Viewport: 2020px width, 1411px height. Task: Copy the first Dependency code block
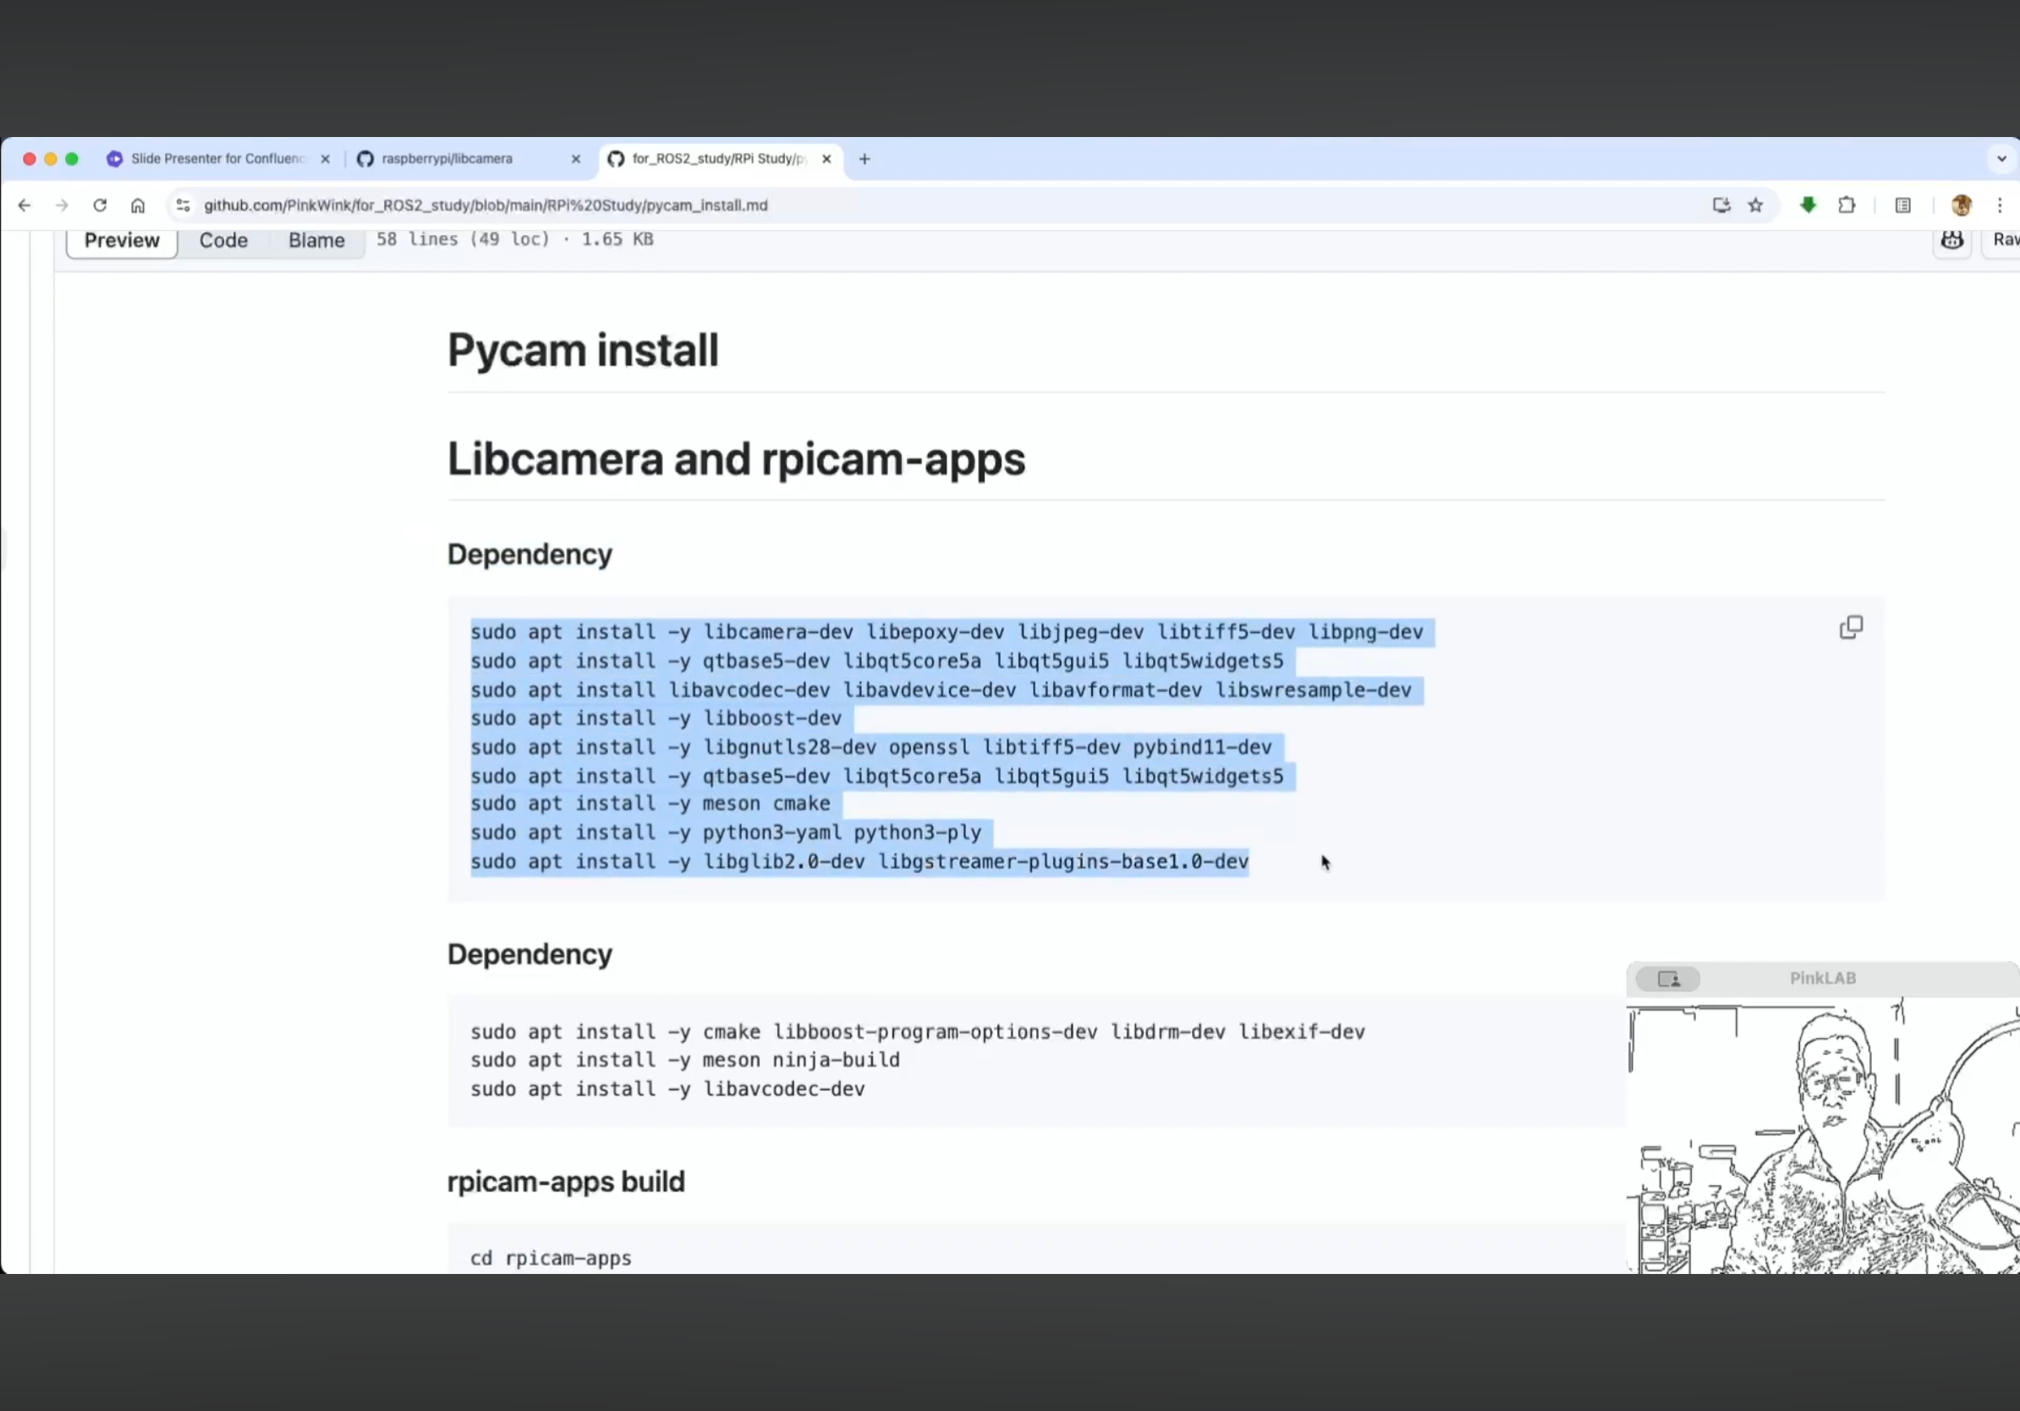[1850, 627]
